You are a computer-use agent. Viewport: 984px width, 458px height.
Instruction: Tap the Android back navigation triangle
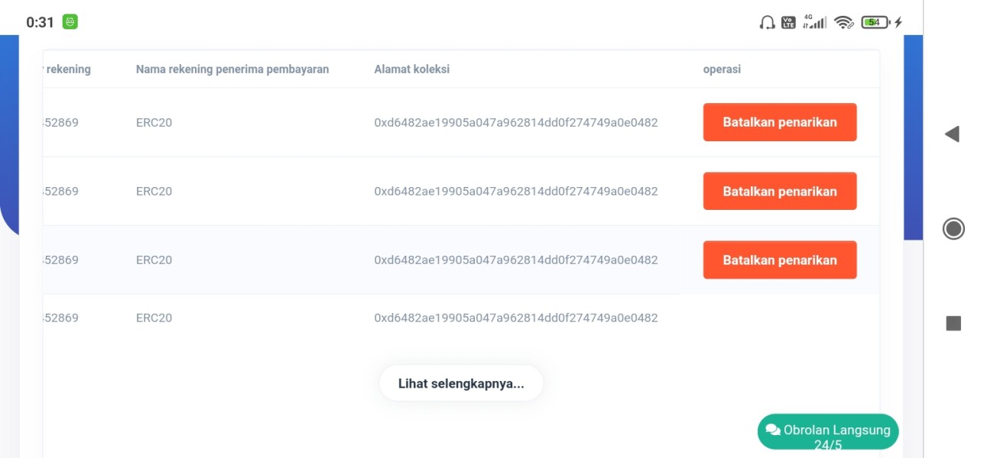(952, 134)
